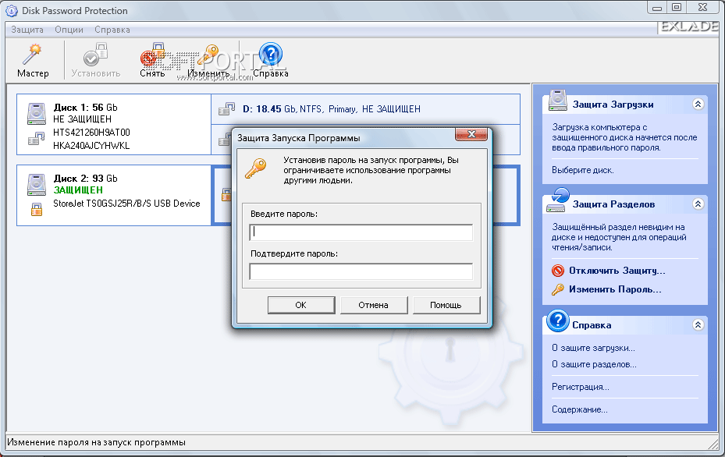Image resolution: width=725 pixels, height=457 pixels.
Task: Collapse the Защита Загрузки panel
Action: (698, 104)
